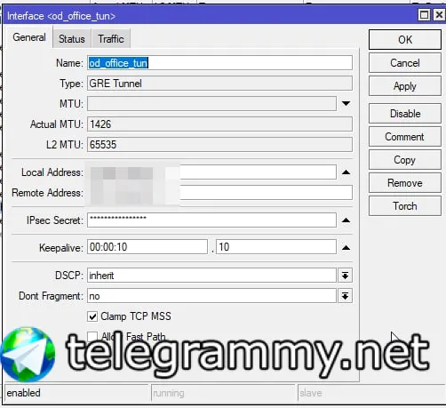The height and width of the screenshot is (408, 446).
Task: Collapse the IPsec Secret field arrow
Action: [x=346, y=220]
